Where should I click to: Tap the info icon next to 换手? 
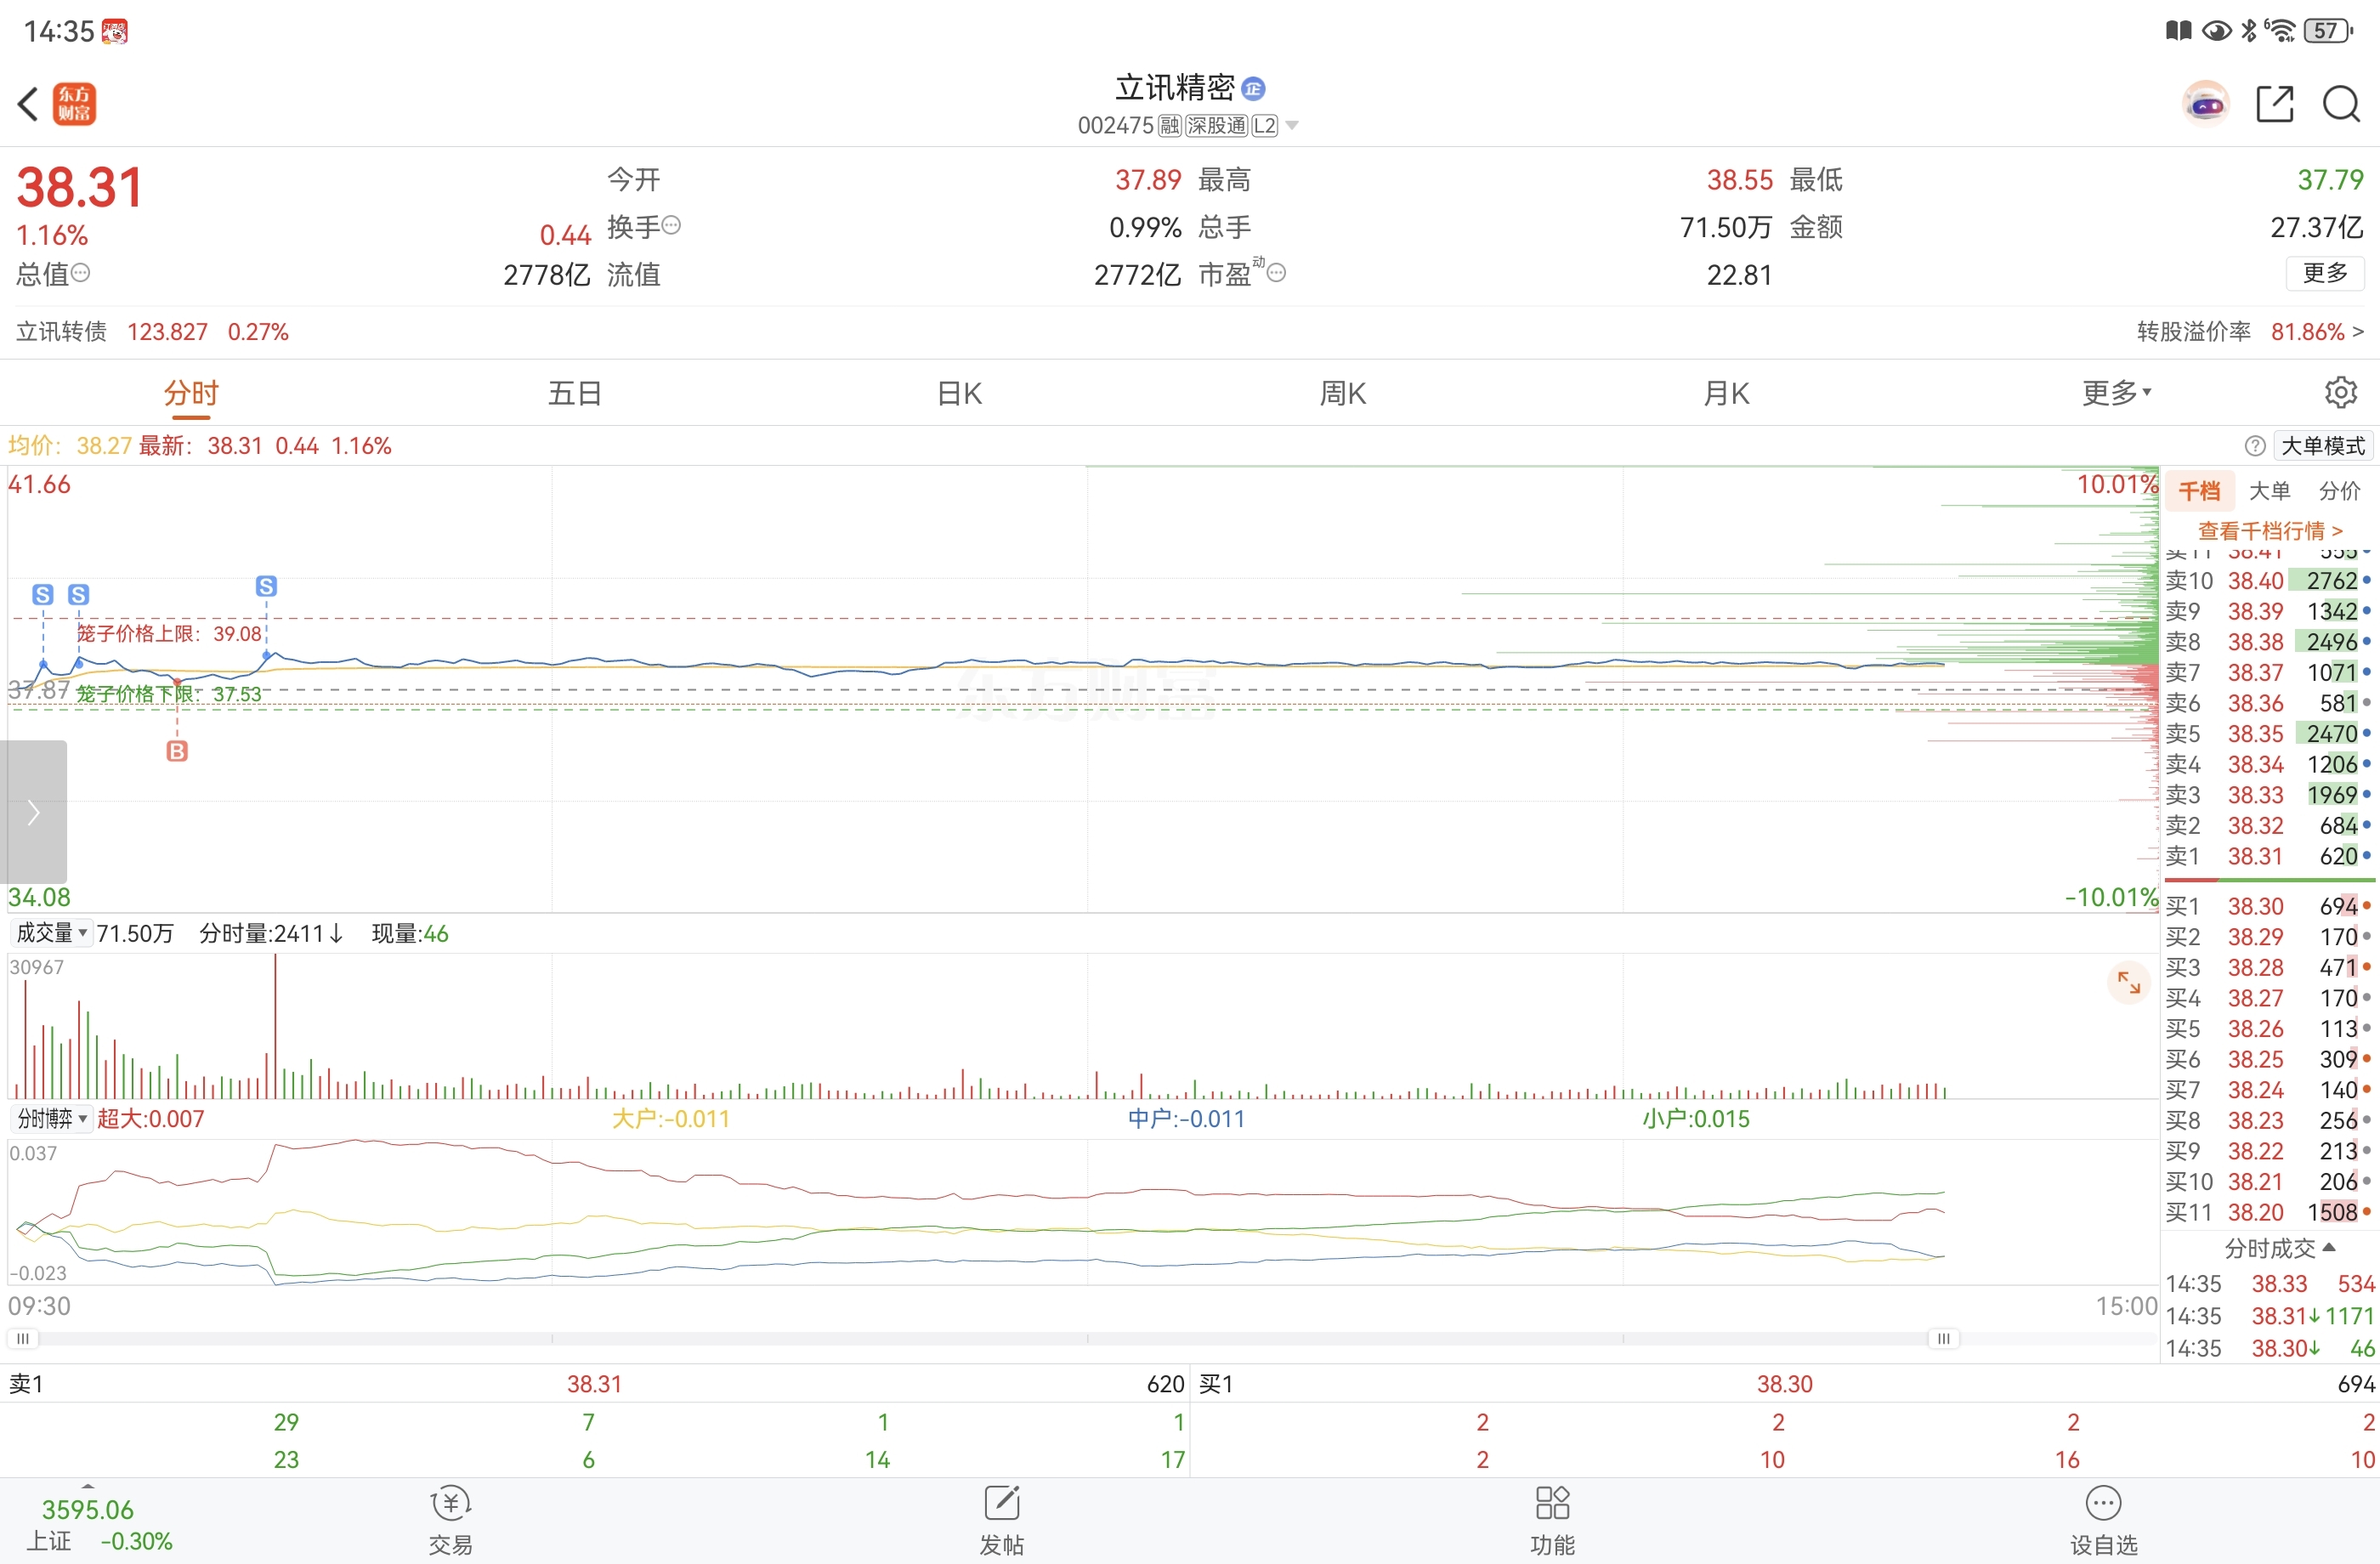[672, 225]
